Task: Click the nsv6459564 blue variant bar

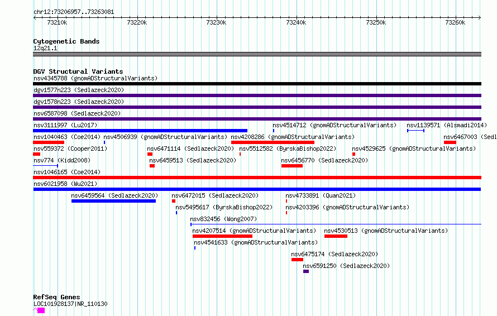Action: click(x=113, y=201)
